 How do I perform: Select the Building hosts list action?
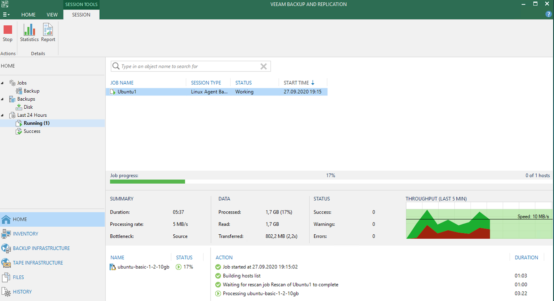[x=241, y=276]
